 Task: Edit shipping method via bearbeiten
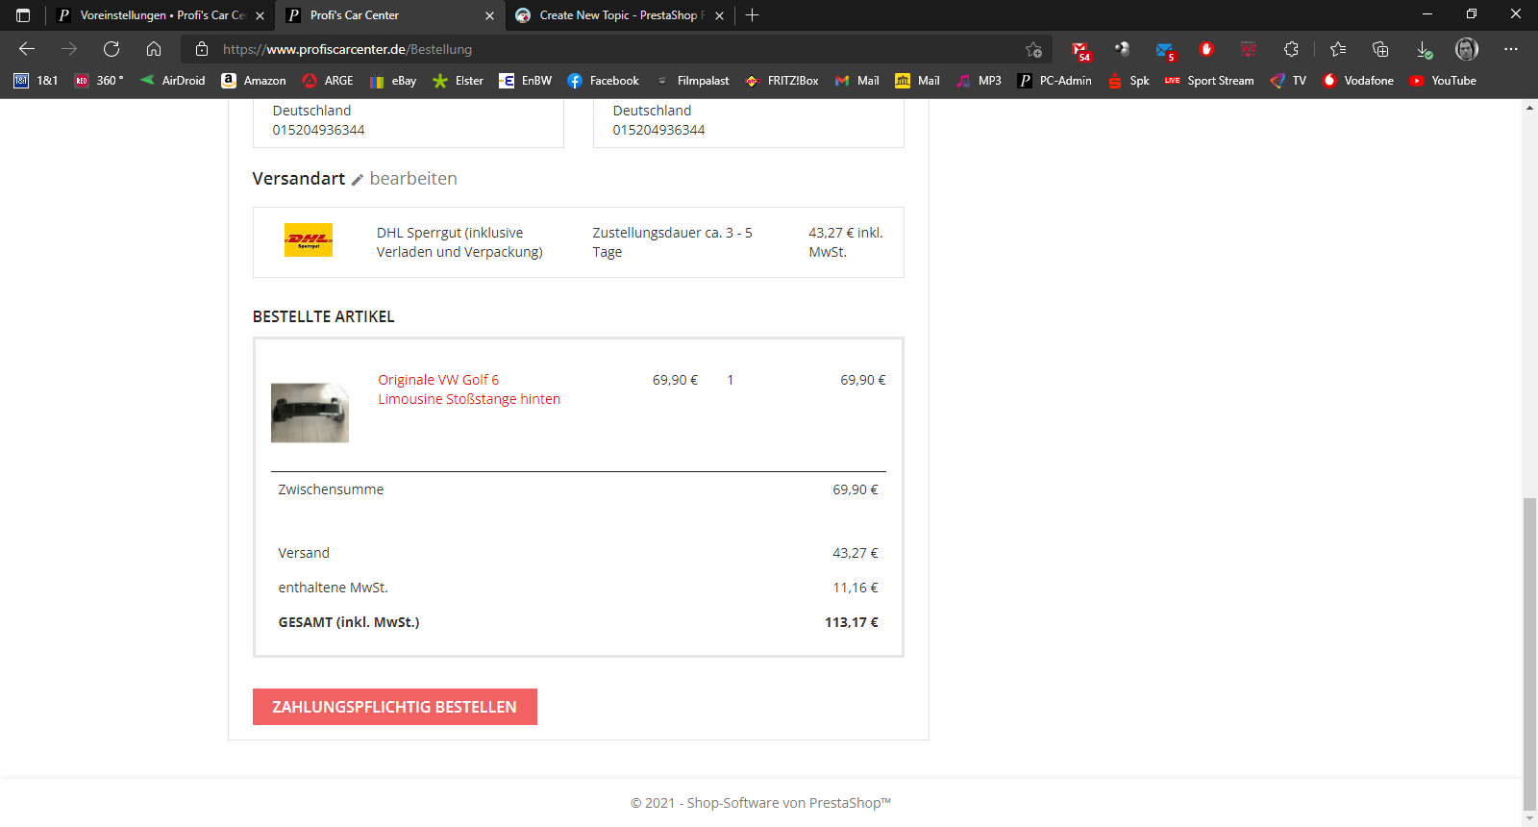[405, 179]
